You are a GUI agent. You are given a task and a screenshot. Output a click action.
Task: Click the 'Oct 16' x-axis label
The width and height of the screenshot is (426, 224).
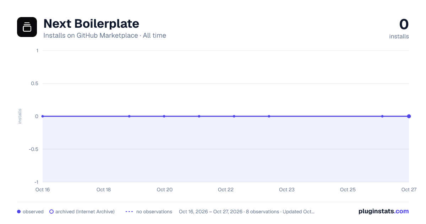[x=43, y=190]
